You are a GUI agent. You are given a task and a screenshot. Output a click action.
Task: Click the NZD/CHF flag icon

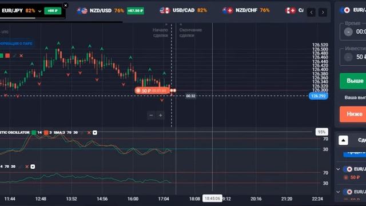click(x=228, y=10)
